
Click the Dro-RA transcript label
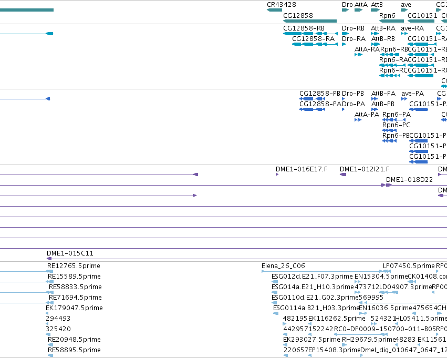coord(354,38)
